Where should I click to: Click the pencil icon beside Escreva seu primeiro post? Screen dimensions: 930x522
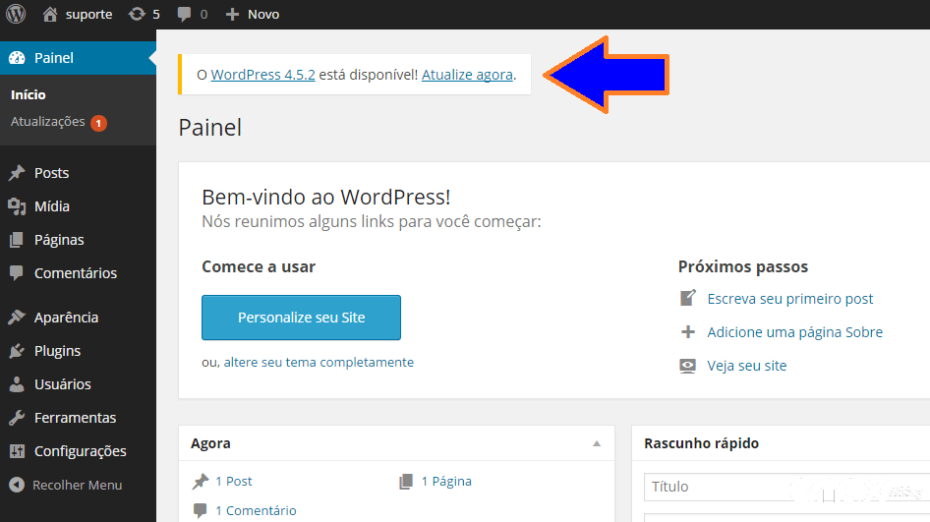[688, 298]
